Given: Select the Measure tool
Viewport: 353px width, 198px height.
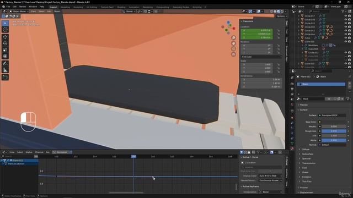Looking at the screenshot, I should tap(5, 70).
